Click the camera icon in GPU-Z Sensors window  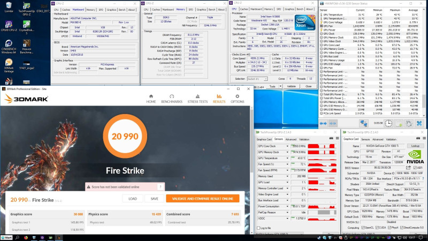coord(331,138)
